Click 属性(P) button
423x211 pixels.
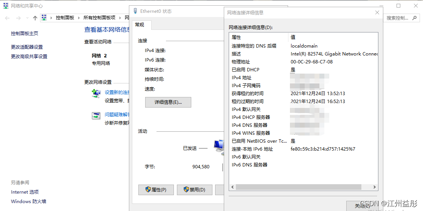click(x=156, y=190)
